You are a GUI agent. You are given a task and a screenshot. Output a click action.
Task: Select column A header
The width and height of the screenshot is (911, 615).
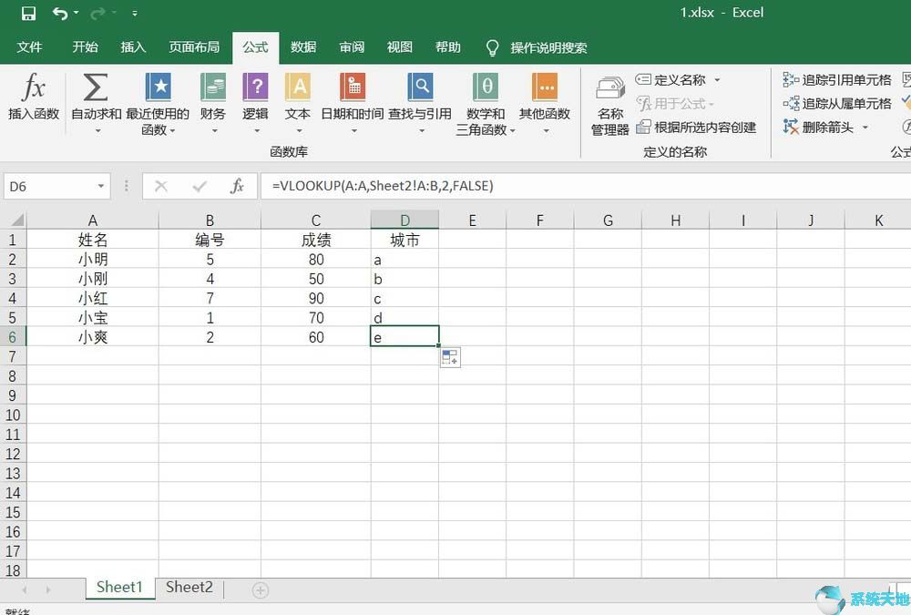click(92, 220)
